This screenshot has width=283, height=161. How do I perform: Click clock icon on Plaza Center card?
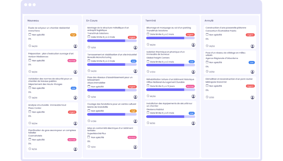pyautogui.click(x=30, y=123)
